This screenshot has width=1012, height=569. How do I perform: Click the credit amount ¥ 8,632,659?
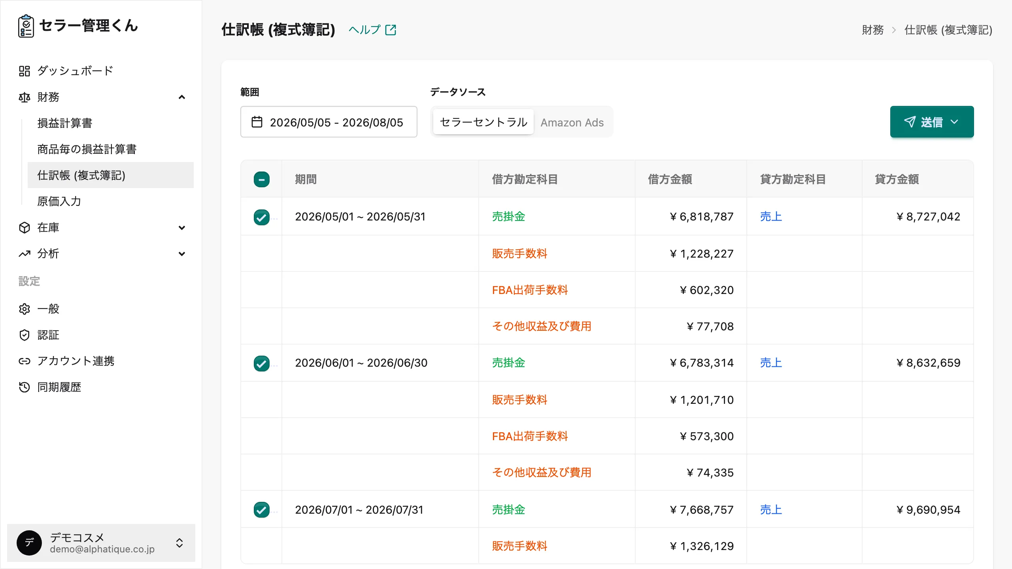pyautogui.click(x=928, y=363)
